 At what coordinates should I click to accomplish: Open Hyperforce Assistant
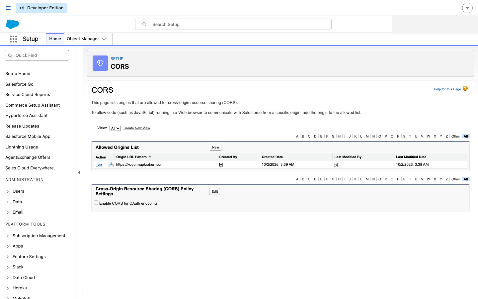coord(27,116)
